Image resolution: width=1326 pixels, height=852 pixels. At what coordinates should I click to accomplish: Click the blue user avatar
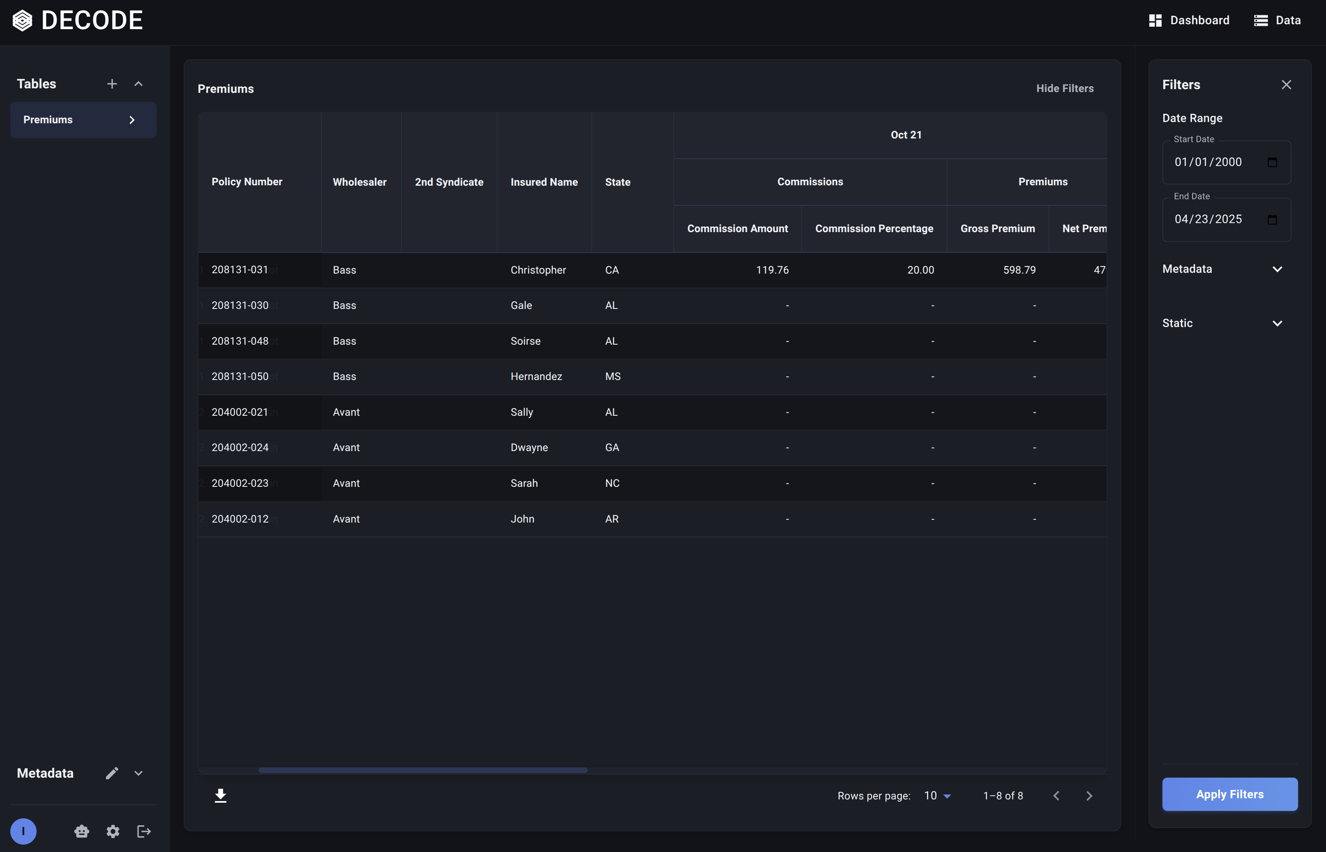point(23,831)
